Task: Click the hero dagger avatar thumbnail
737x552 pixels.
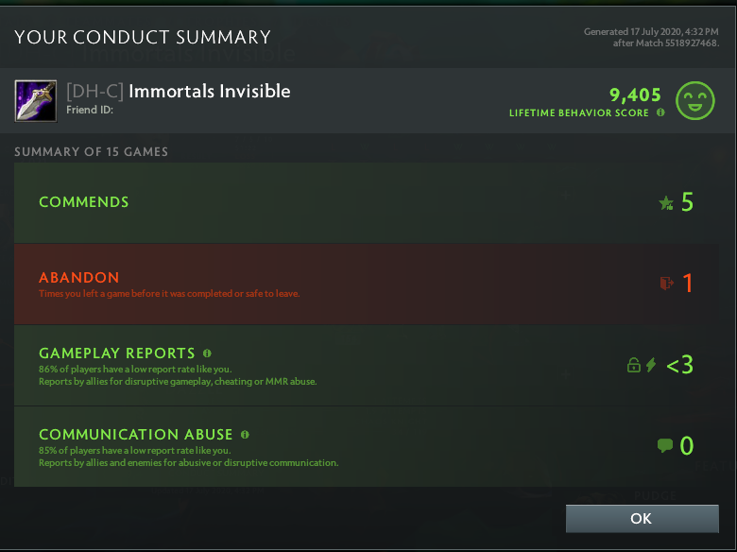Action: [x=36, y=100]
